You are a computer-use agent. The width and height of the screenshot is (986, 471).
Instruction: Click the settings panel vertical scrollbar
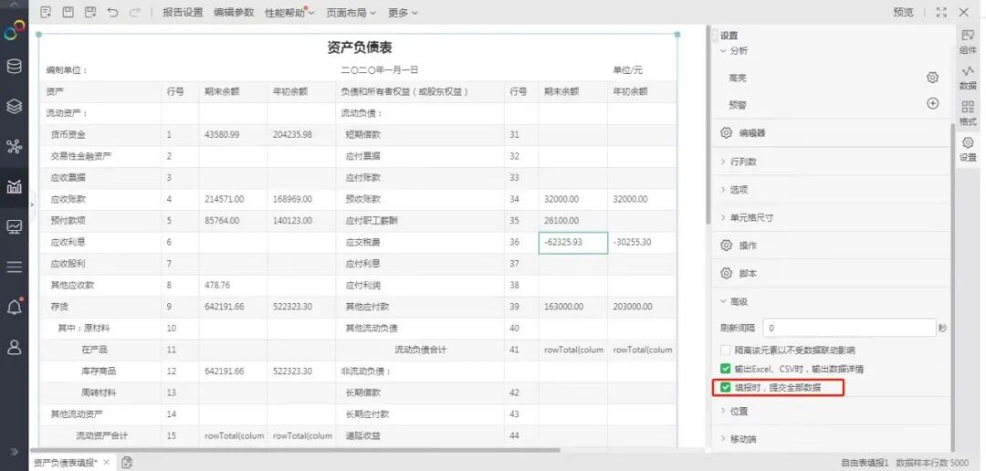pos(952,286)
